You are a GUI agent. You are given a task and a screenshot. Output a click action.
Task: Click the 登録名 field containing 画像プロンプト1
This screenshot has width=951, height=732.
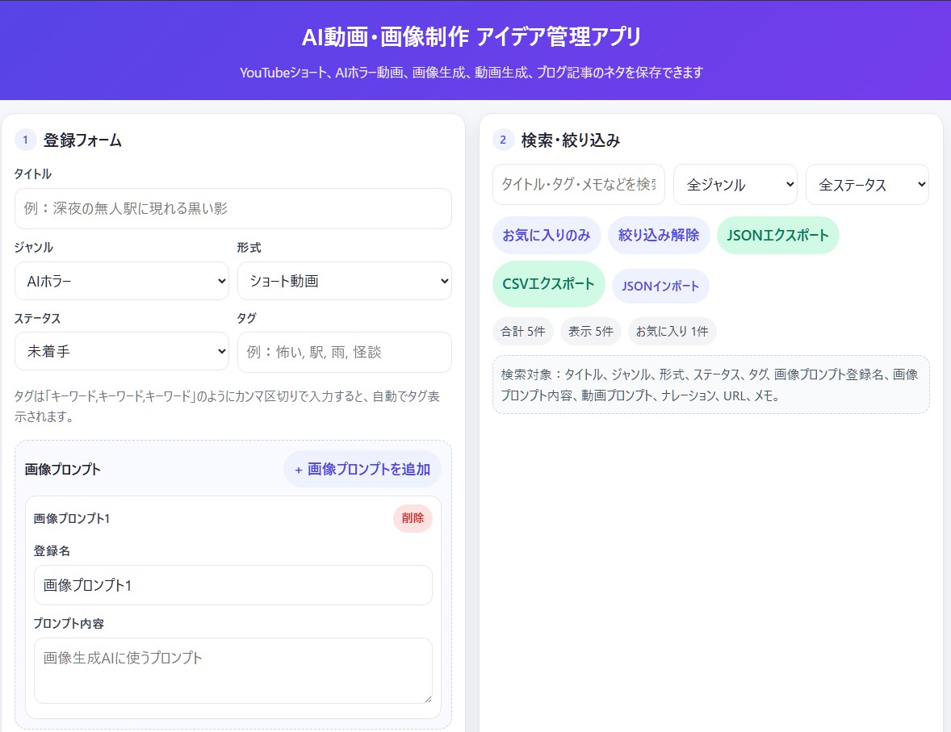tap(233, 585)
